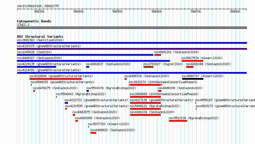Open the nsv6488628 (Sedlazeck2020) label
255x144 pixels.
(113, 130)
